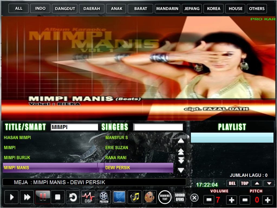This screenshot has width=277, height=208.
Task: Select the ALL category tab
Action: (19, 8)
